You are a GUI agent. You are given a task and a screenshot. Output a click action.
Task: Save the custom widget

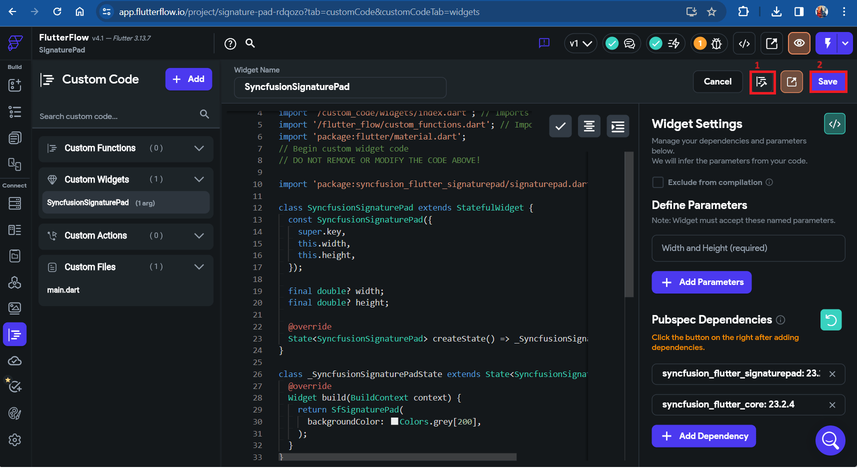click(x=827, y=82)
